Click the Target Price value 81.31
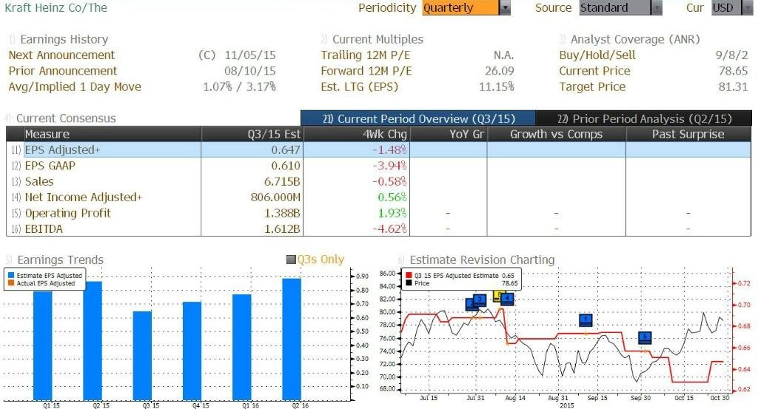 tap(734, 87)
